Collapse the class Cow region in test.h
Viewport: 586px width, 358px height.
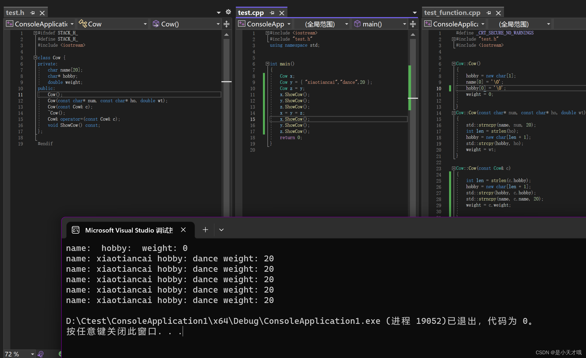[x=35, y=58]
